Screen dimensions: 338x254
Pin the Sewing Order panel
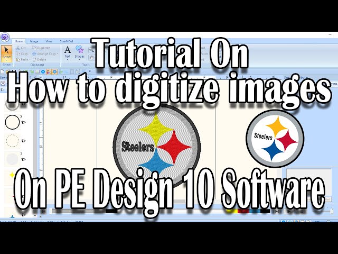click(31, 77)
